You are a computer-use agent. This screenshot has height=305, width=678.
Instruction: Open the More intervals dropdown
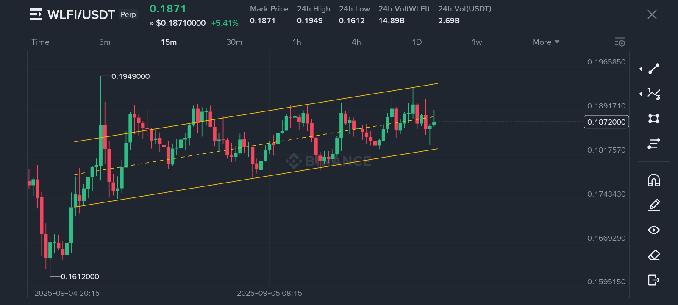(x=546, y=42)
